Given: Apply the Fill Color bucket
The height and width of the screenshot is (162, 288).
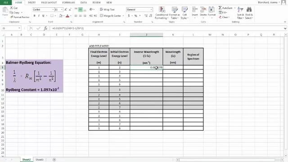Looking at the screenshot, I should point(61,16).
